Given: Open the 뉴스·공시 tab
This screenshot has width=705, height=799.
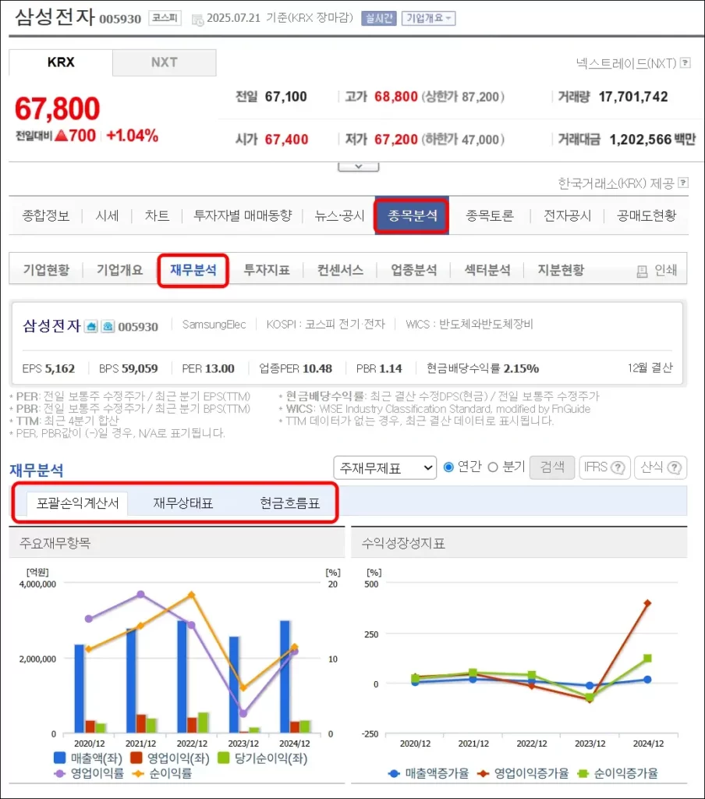Looking at the screenshot, I should pos(339,215).
